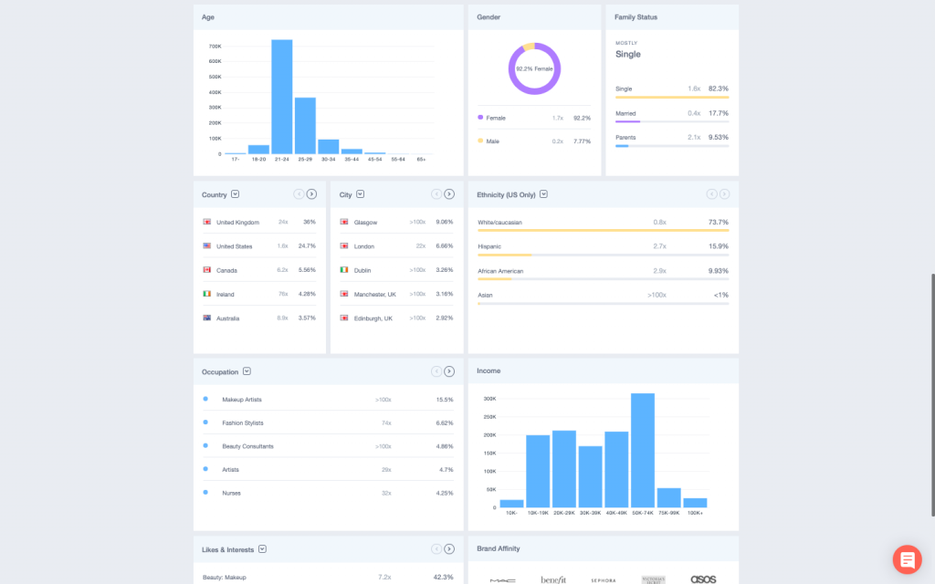Click the Brand Affinity panel heading
The image size is (935, 584).
499,548
